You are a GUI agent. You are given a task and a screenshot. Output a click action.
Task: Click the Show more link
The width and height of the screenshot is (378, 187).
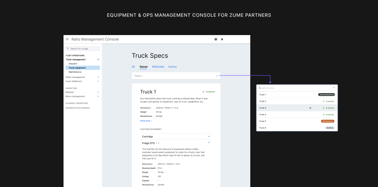(x=146, y=121)
